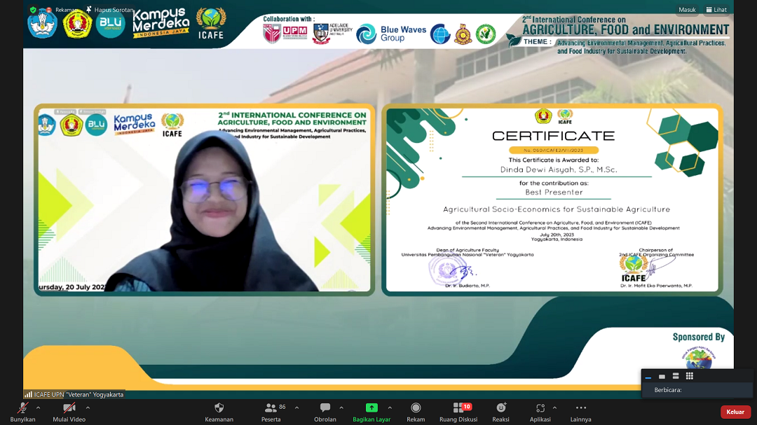Expand the arrow beside Peserta
This screenshot has height=425, width=757.
point(297,408)
